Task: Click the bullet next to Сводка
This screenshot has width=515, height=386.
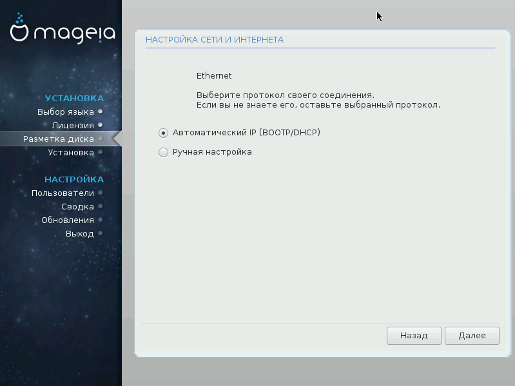Action: coord(101,206)
